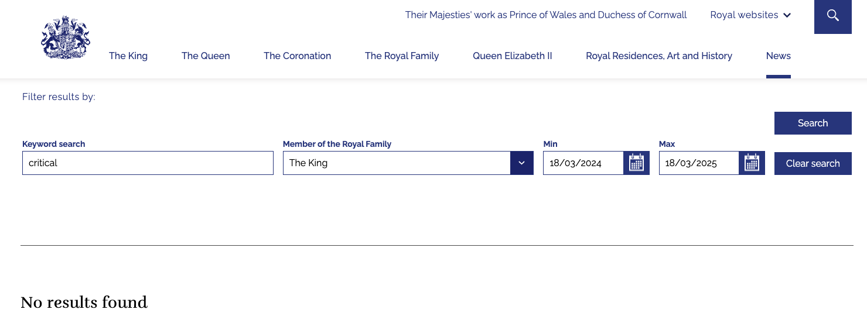Open Royal Residences, Art and History
Screen dimensions: 867x330
coord(659,56)
